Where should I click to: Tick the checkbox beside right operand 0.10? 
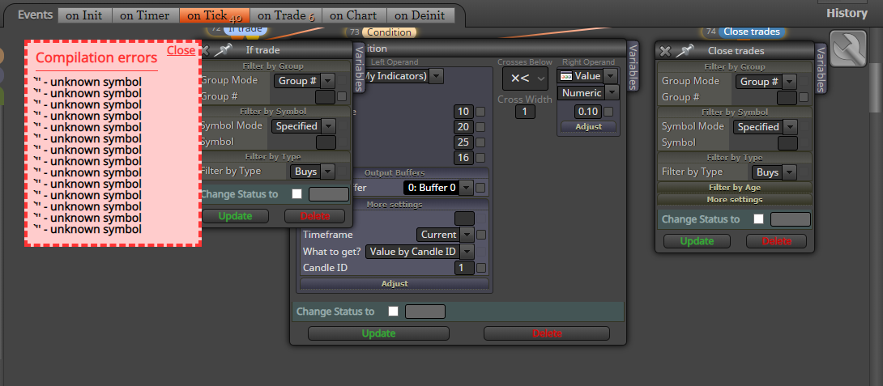(x=608, y=112)
